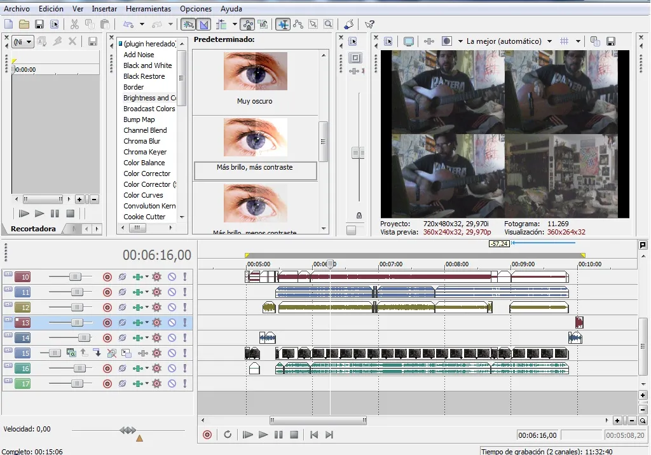Copy preview snapshot to clipboard

595,41
